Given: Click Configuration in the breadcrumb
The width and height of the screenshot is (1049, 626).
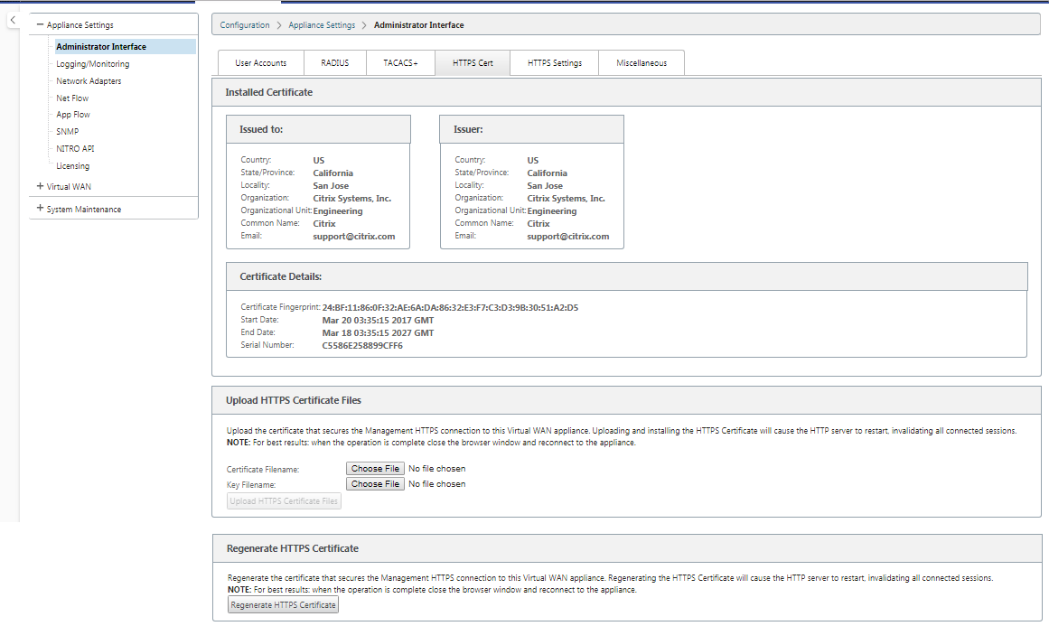Looking at the screenshot, I should (245, 25).
